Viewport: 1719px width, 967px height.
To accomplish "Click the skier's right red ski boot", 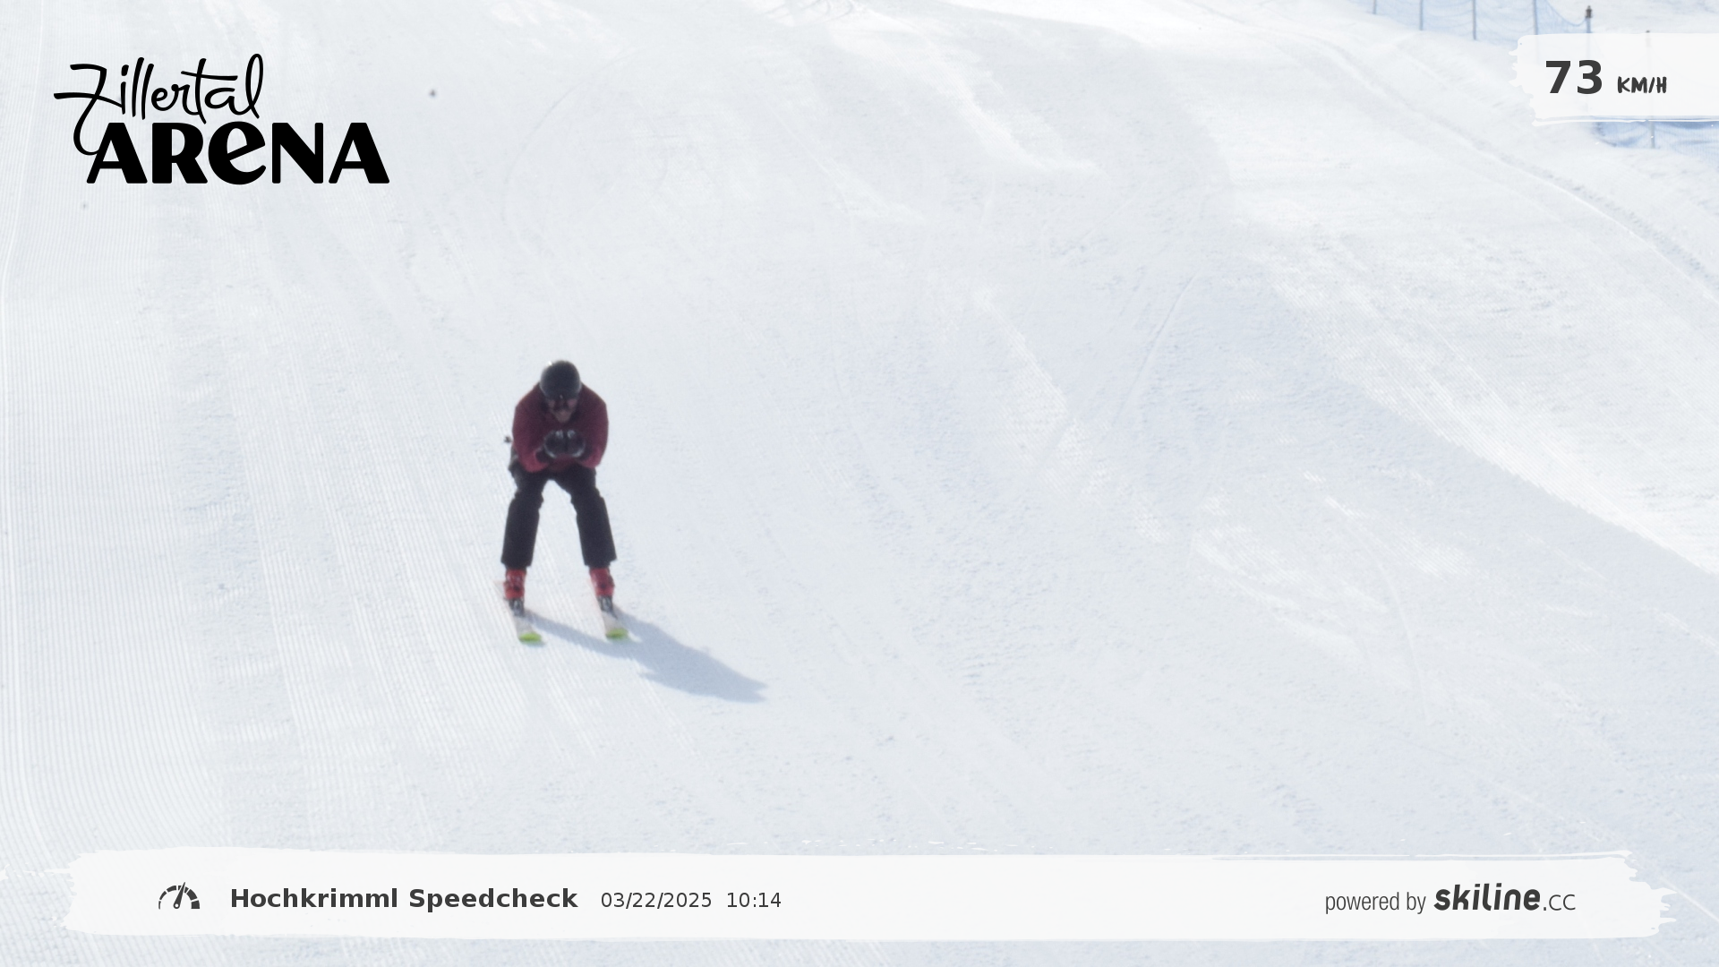I will (515, 584).
